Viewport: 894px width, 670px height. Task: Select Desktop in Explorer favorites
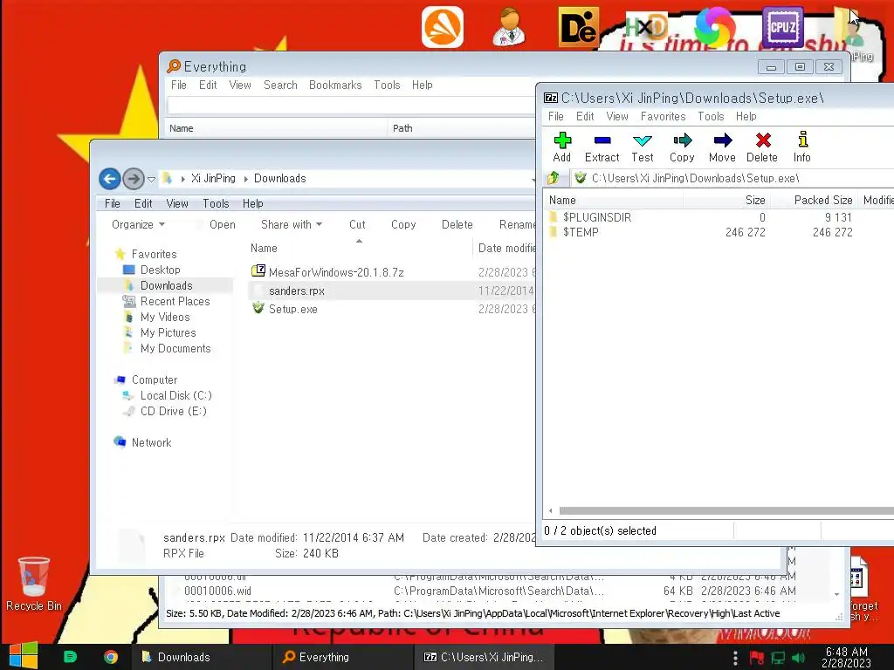click(161, 270)
